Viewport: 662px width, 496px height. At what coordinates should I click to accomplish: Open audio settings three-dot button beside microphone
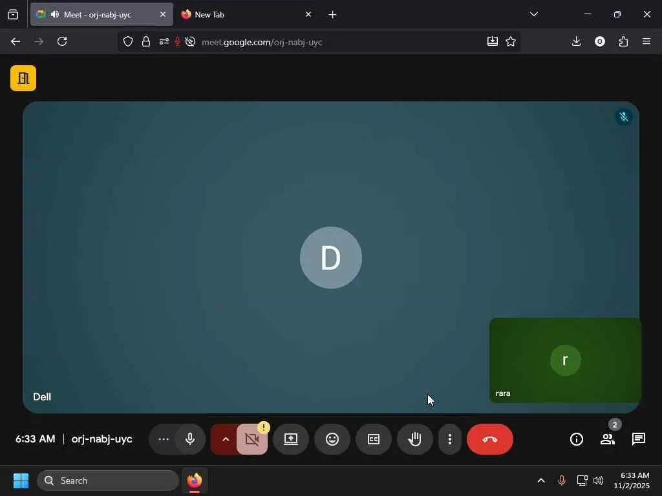click(163, 439)
